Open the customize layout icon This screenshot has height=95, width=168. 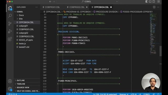[x=159, y=2]
